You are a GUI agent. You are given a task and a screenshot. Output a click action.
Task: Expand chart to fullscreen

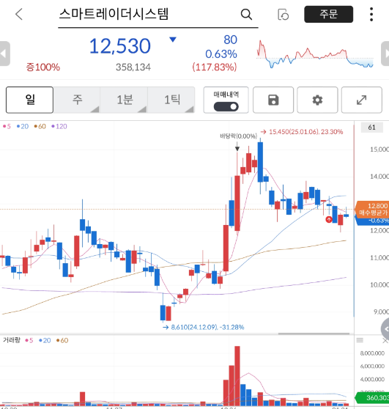click(362, 100)
